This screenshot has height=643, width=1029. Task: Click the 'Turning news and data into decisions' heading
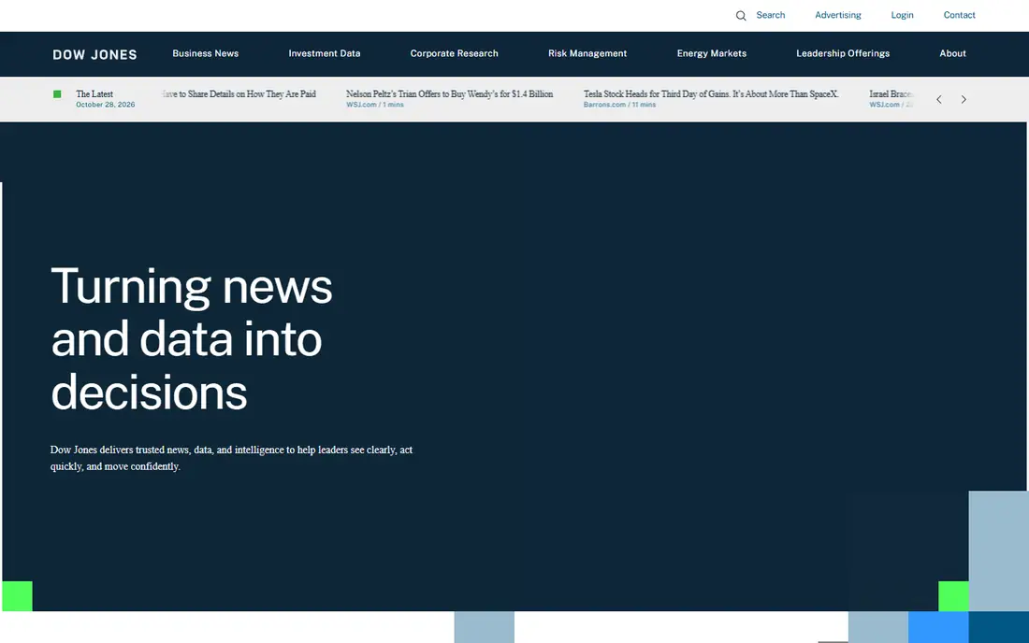coord(192,339)
